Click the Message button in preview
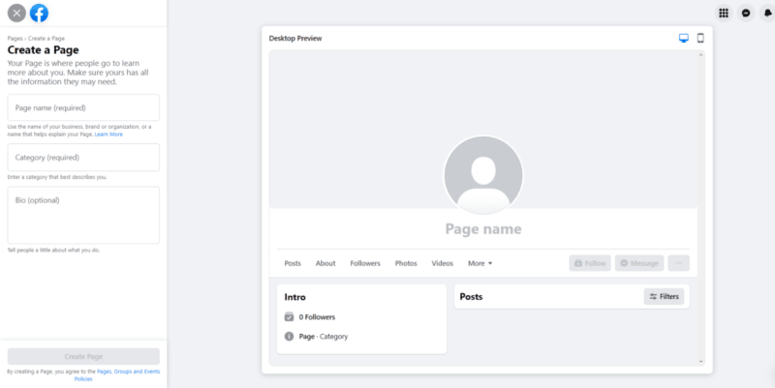The width and height of the screenshot is (775, 388). click(x=639, y=263)
